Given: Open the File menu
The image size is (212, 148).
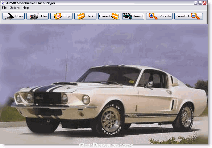Looking at the screenshot, I should pyautogui.click(x=4, y=8).
